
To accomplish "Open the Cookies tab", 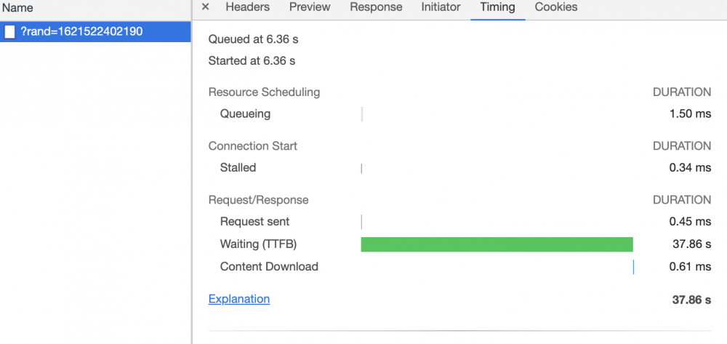I will [x=556, y=7].
